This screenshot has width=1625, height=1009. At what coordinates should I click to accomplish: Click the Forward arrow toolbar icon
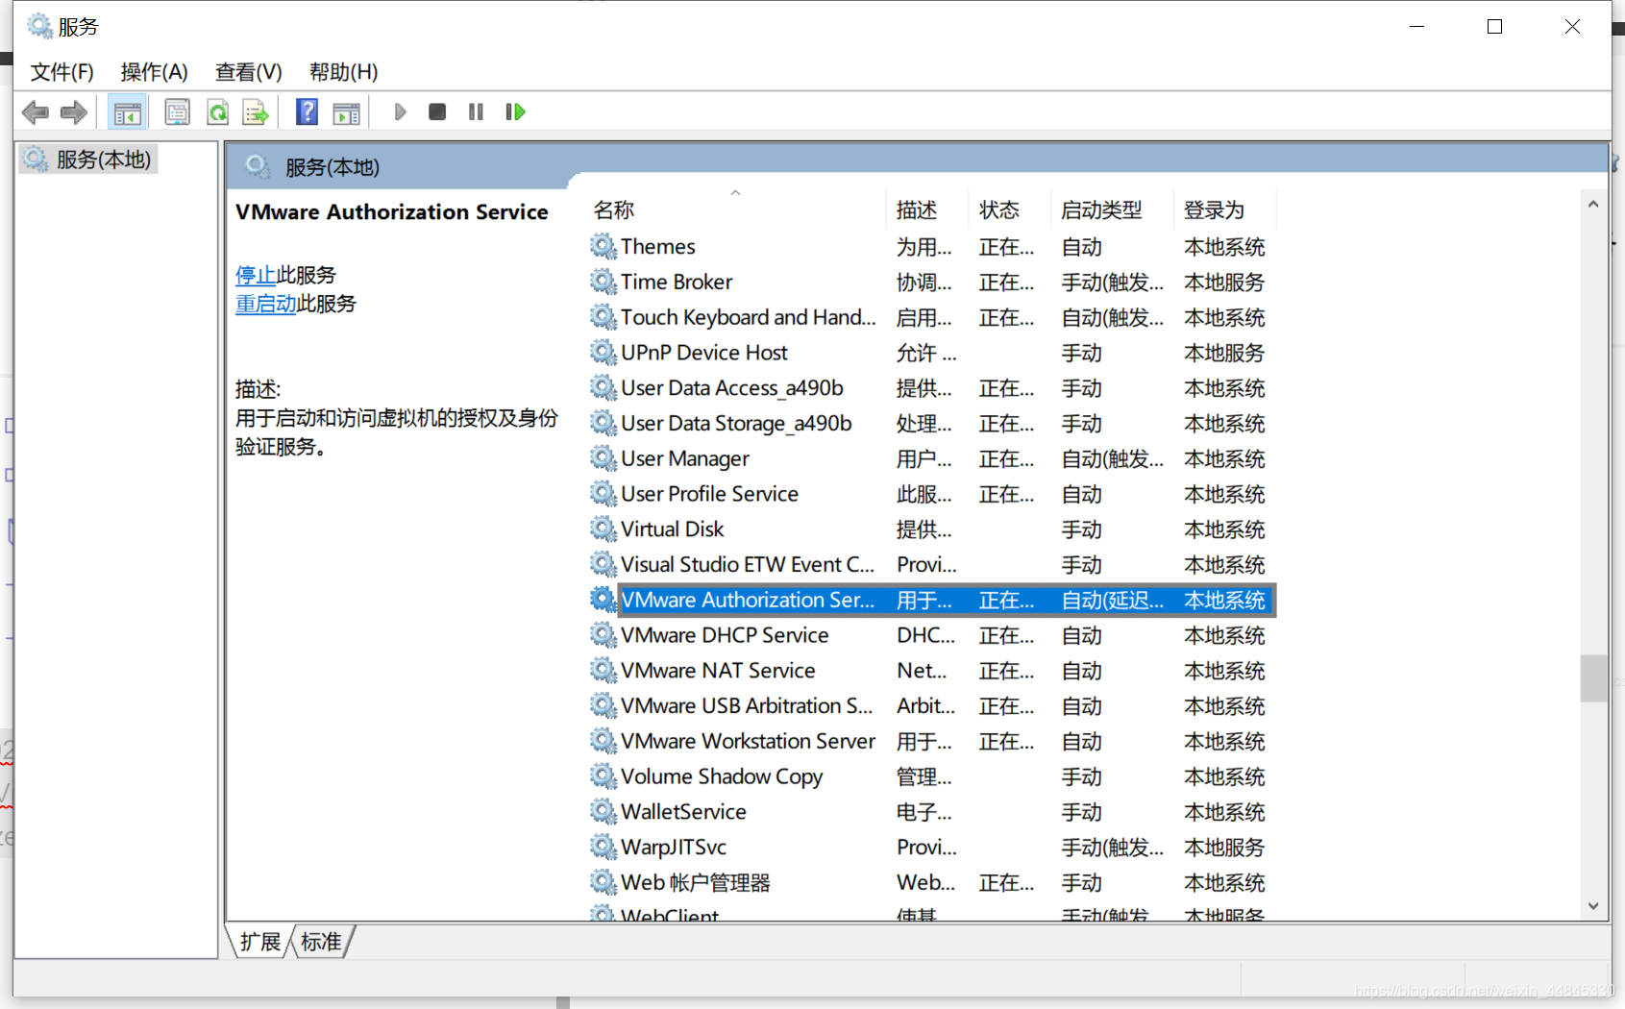[x=74, y=112]
